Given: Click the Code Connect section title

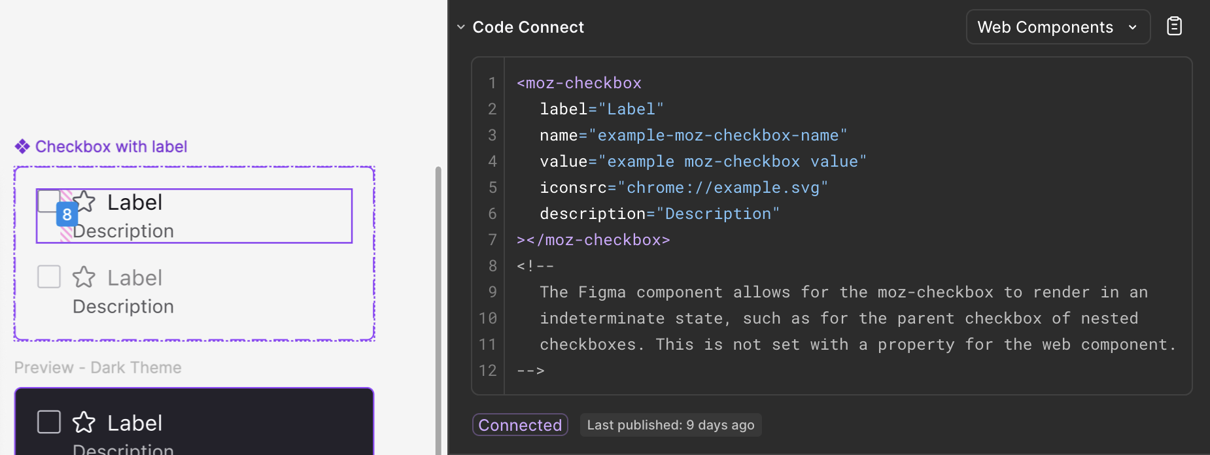Looking at the screenshot, I should (x=528, y=27).
